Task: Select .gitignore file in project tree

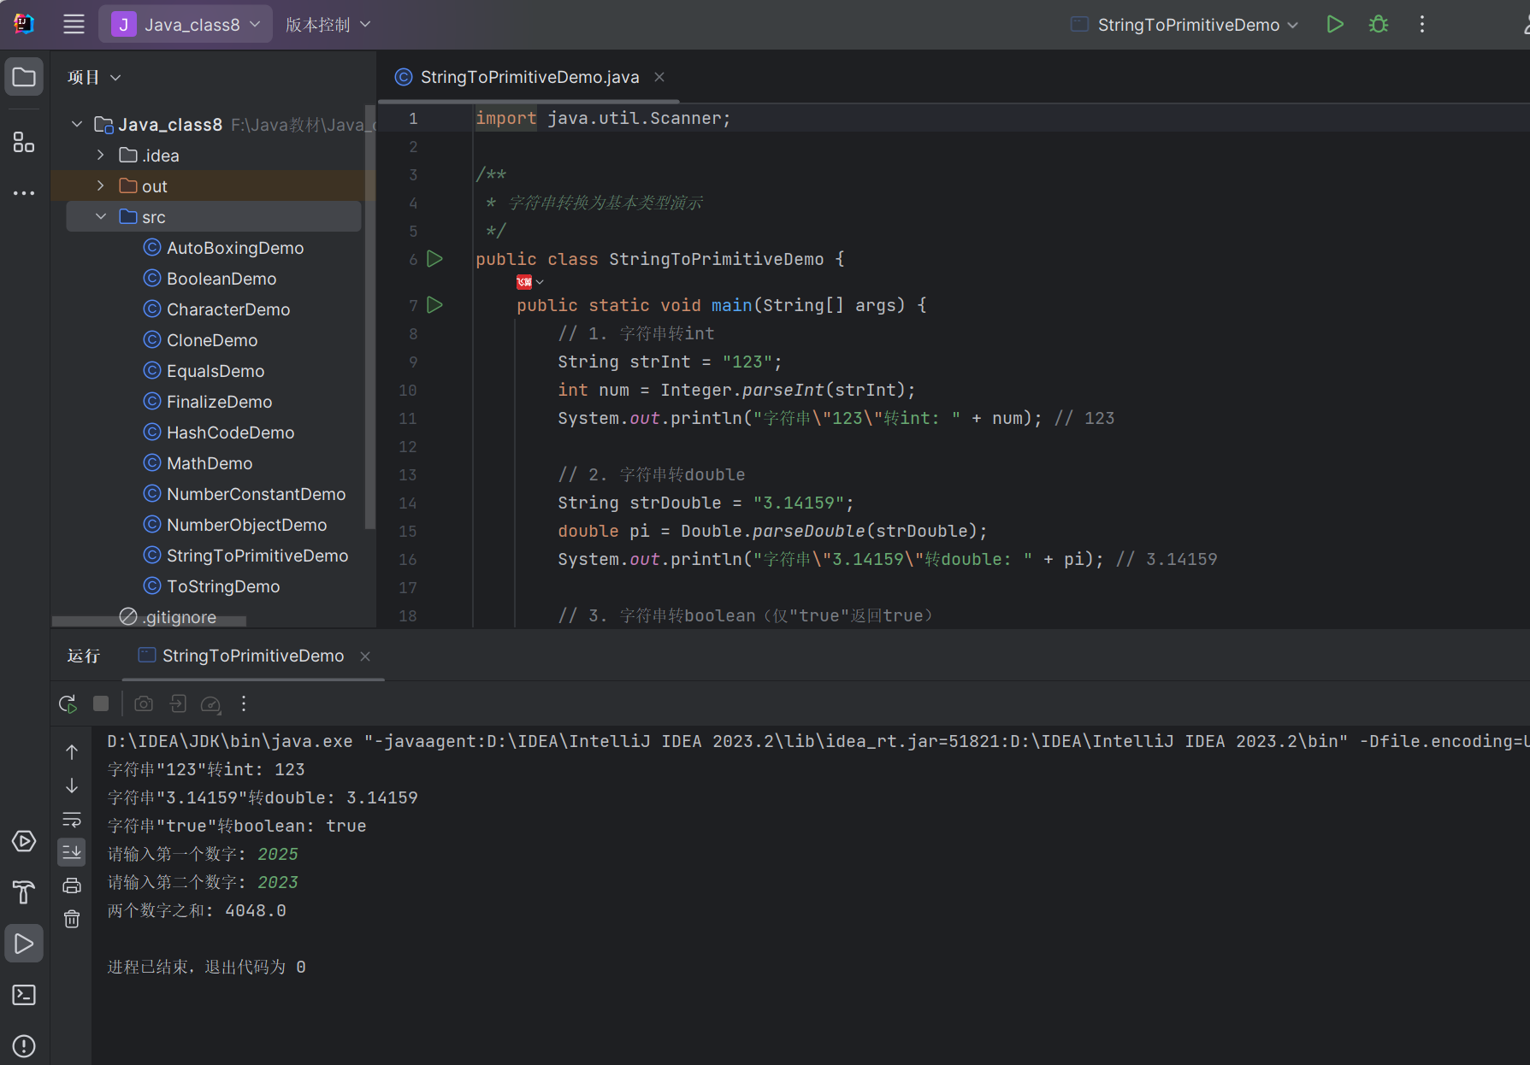Action: (168, 617)
